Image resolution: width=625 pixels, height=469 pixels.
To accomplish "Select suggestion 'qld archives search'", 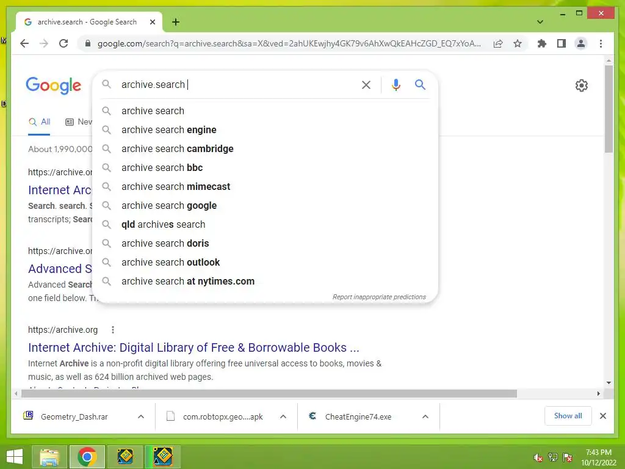I will click(x=265, y=225).
